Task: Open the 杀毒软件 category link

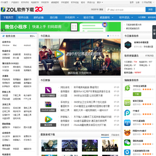Action: [6, 55]
